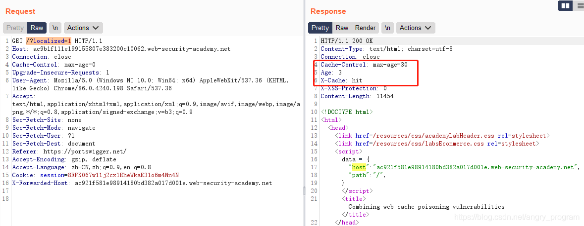
Task: Click the GET /?localized=1 request line
Action: click(x=57, y=41)
